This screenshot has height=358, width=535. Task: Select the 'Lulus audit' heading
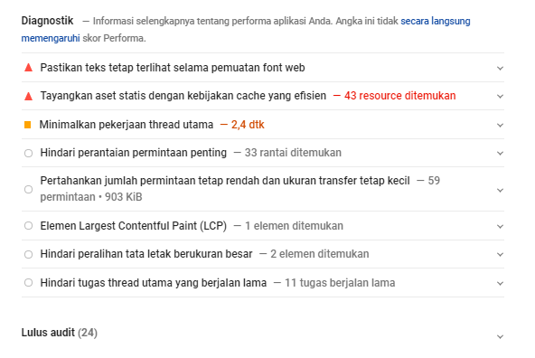(48, 333)
